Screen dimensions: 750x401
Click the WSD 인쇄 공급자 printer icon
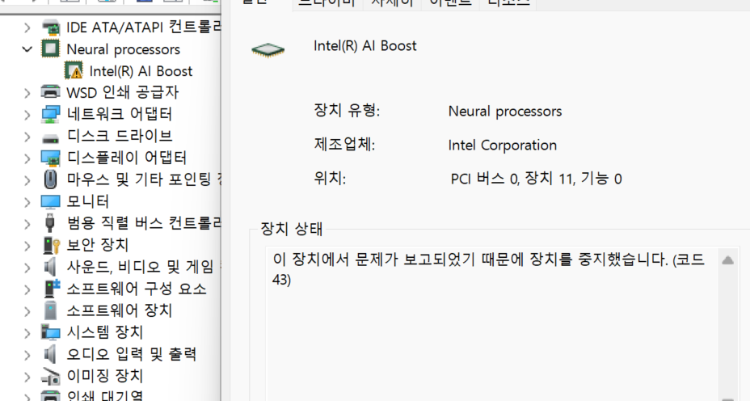point(51,92)
